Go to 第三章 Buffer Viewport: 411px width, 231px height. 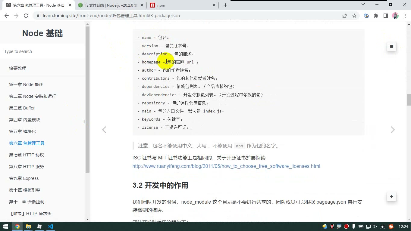(x=22, y=108)
